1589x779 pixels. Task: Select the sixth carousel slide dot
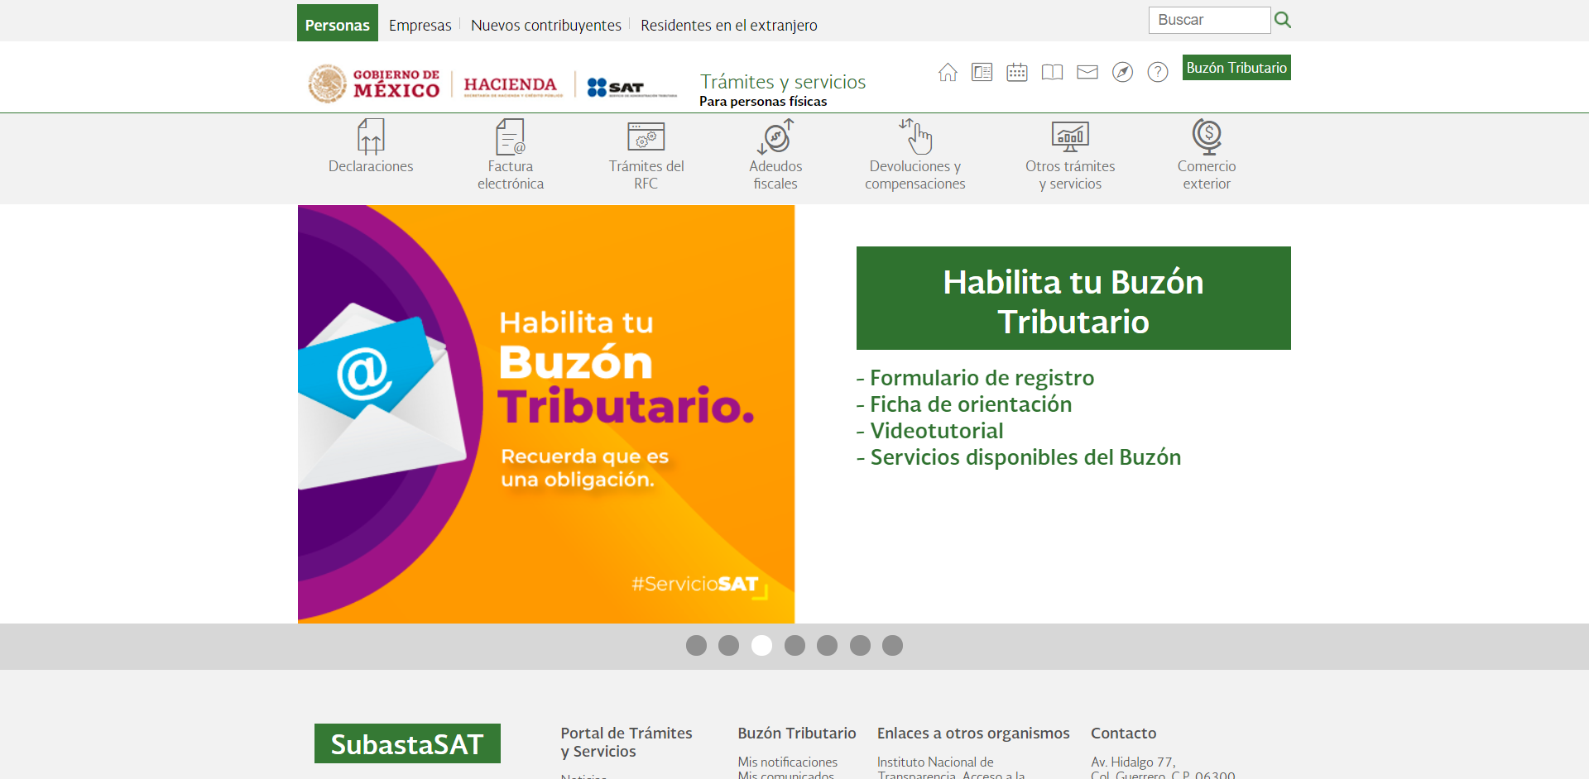pos(860,645)
